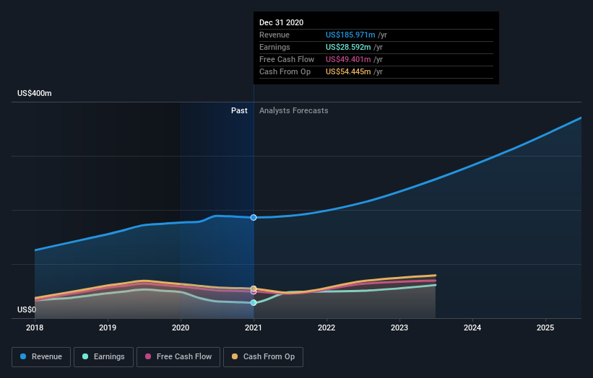
Task: Toggle the Revenue legend button
Action: (41, 357)
